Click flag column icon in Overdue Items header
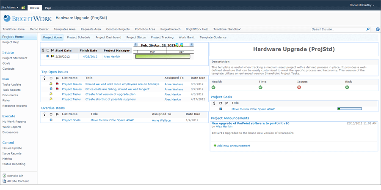The height and width of the screenshot is (190, 381). tap(57, 114)
